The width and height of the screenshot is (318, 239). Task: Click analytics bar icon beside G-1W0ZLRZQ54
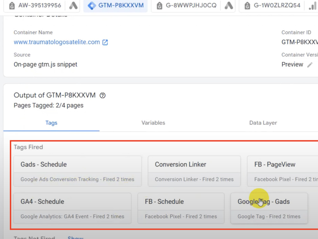point(312,6)
